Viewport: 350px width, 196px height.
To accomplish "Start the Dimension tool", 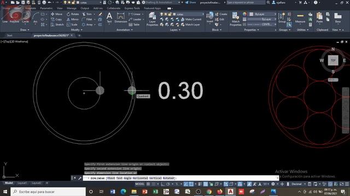I will coord(121,18).
